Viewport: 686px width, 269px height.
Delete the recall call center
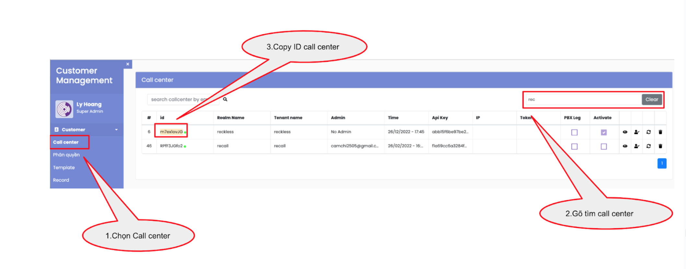660,146
